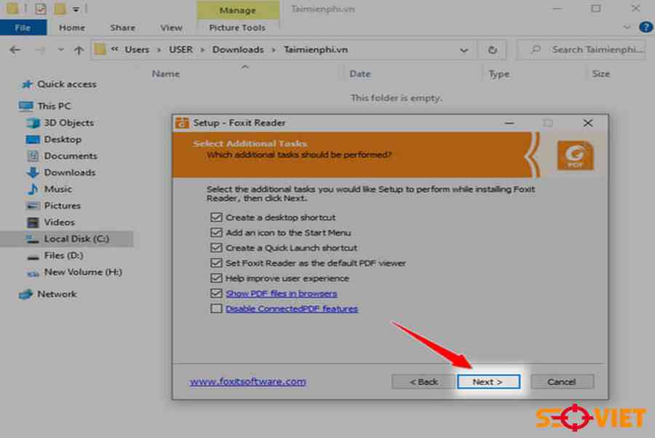The width and height of the screenshot is (655, 438).
Task: Click the Setup window title bar icon
Action: click(182, 123)
